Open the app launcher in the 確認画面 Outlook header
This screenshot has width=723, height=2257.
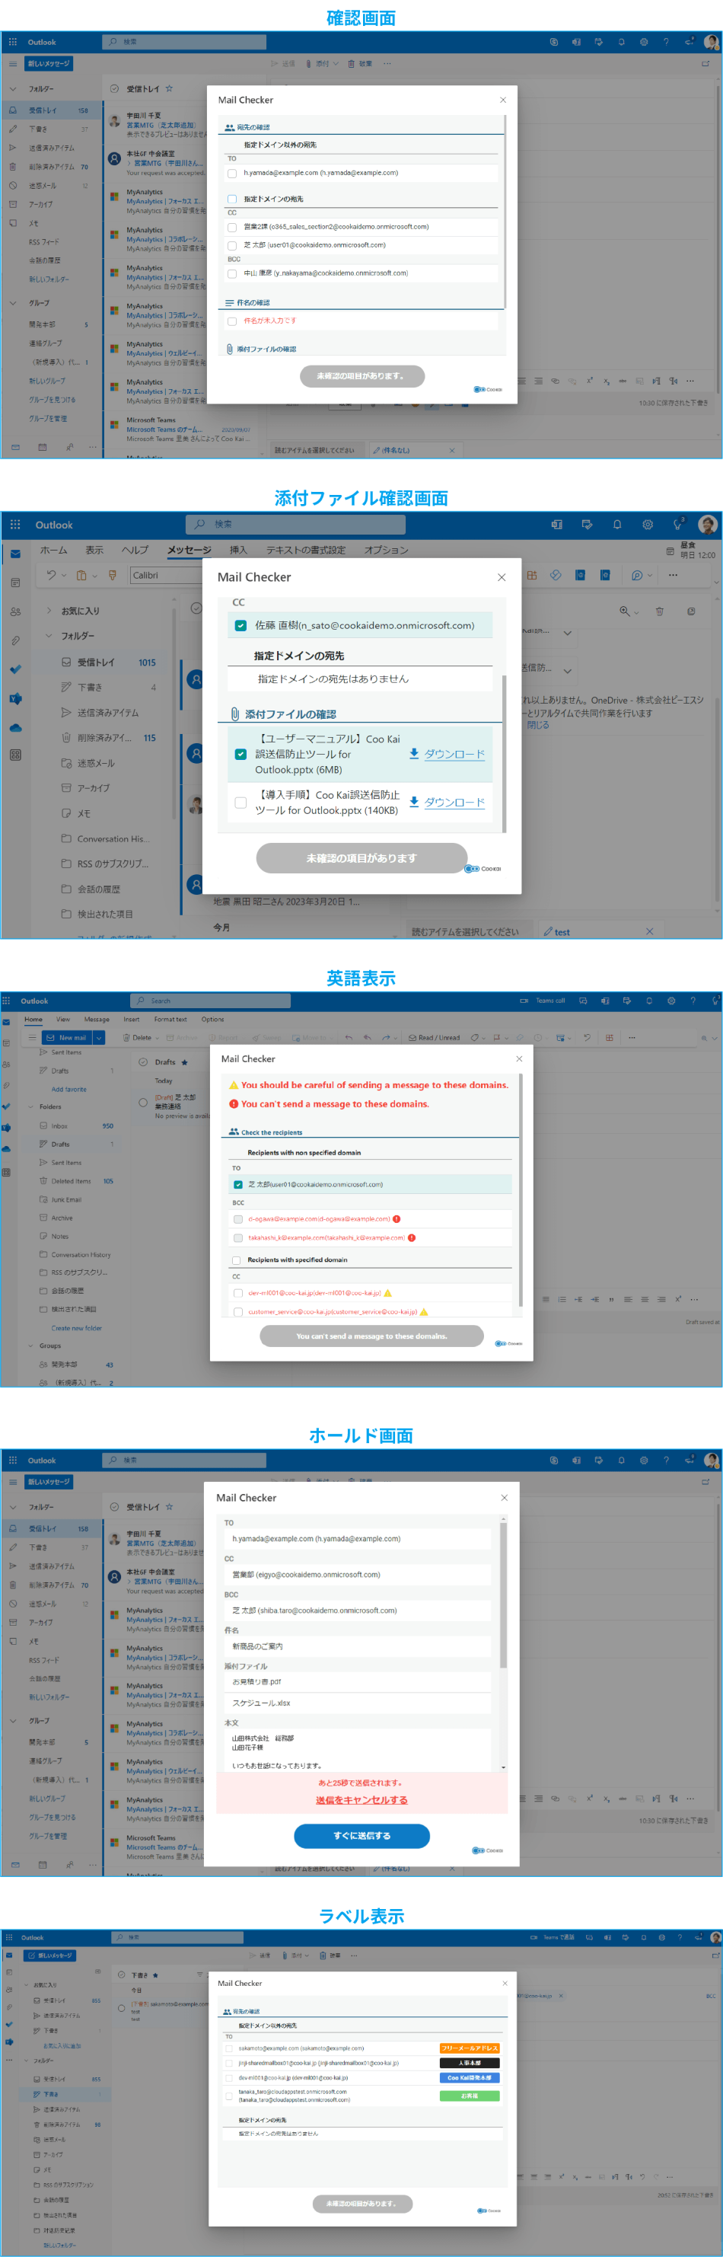point(12,41)
